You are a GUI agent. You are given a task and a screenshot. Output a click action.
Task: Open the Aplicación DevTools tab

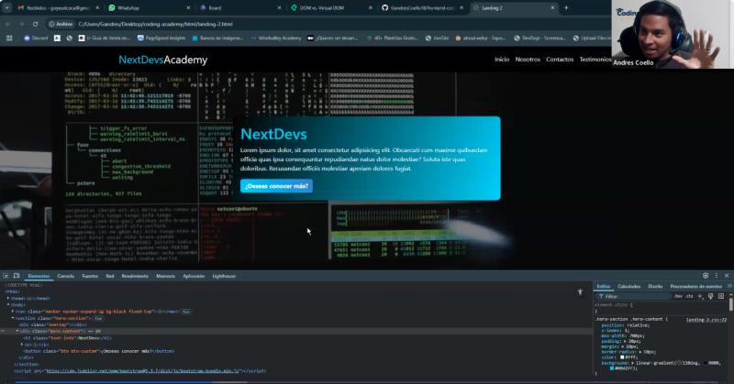coord(194,276)
